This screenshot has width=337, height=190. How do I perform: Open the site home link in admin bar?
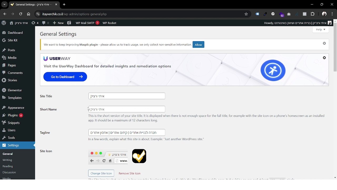(x=19, y=23)
